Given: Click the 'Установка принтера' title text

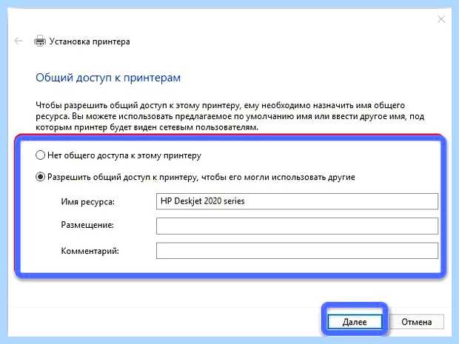Looking at the screenshot, I should click(x=90, y=41).
